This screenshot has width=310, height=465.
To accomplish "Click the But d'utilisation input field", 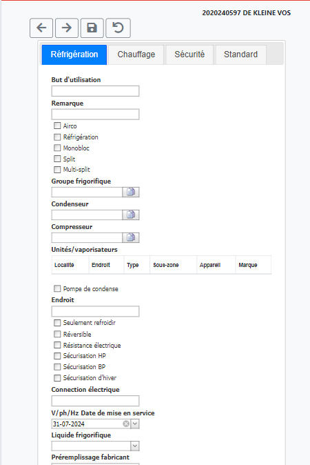I will click(x=95, y=91).
